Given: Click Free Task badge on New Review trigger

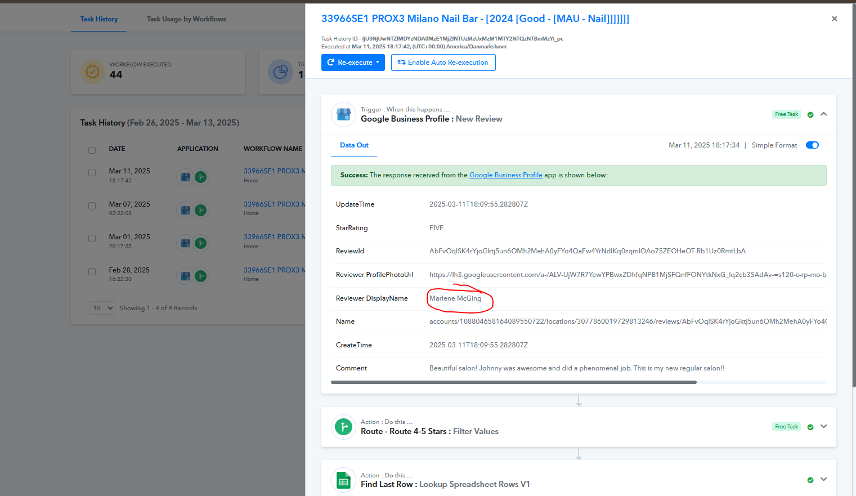Looking at the screenshot, I should [x=786, y=114].
